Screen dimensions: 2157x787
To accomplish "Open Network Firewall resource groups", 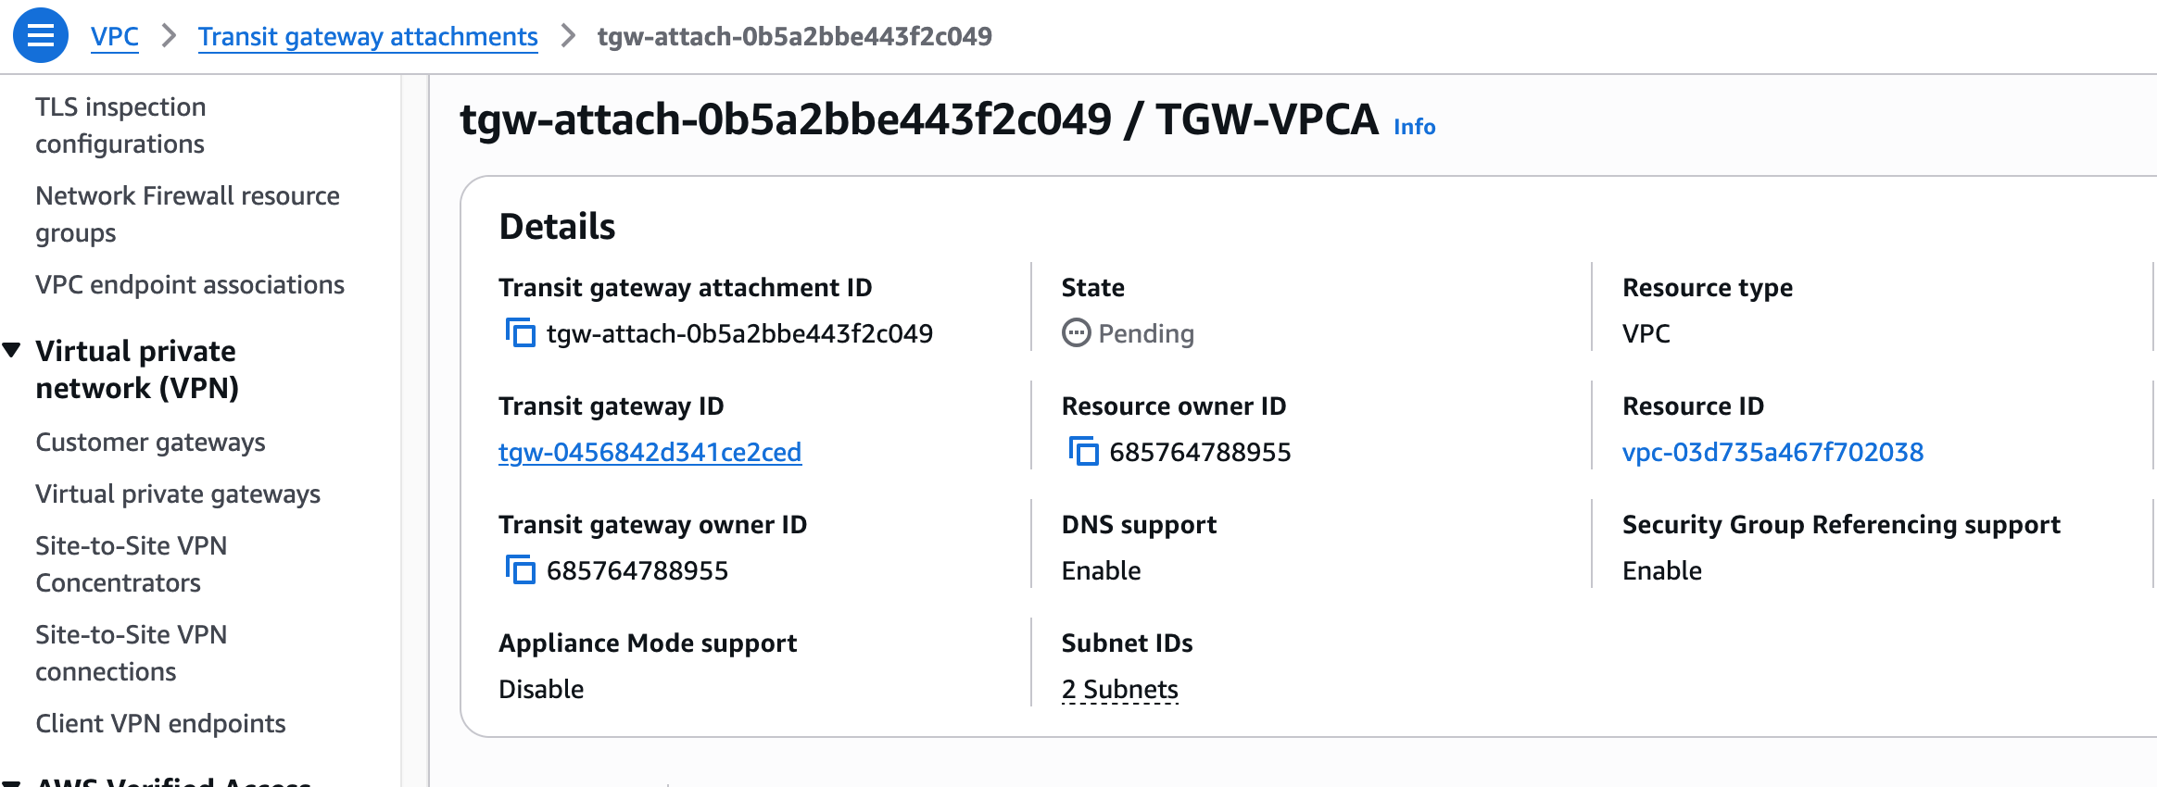I will pyautogui.click(x=187, y=214).
